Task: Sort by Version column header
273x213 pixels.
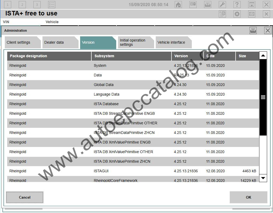Action: 188,56
